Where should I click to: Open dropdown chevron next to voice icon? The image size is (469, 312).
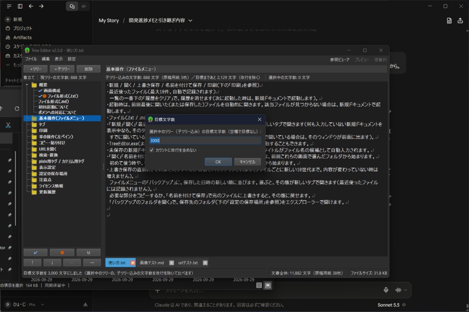click(406, 290)
